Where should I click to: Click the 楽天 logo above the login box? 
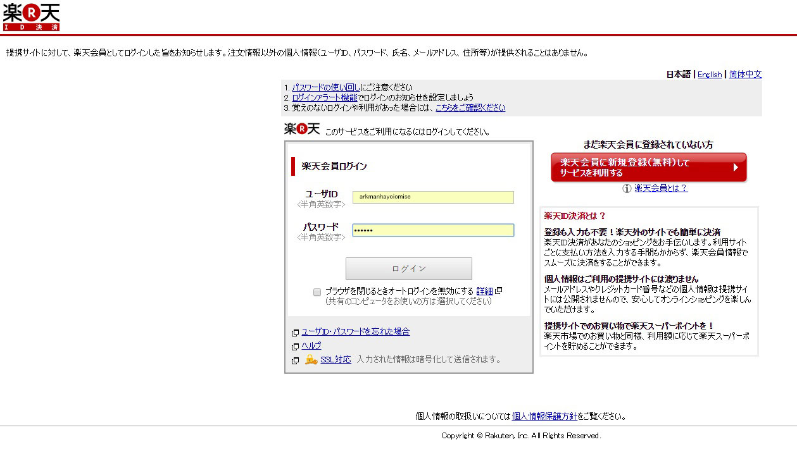coord(302,129)
